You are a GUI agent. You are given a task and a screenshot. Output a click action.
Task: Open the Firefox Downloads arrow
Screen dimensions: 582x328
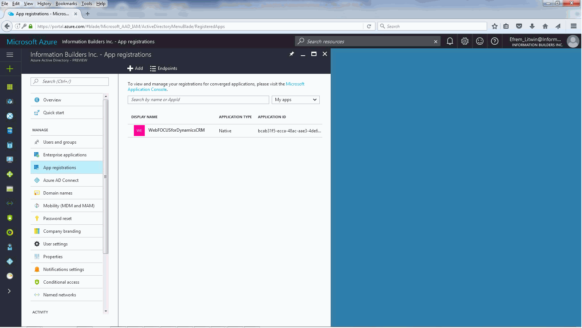pyautogui.click(x=532, y=26)
